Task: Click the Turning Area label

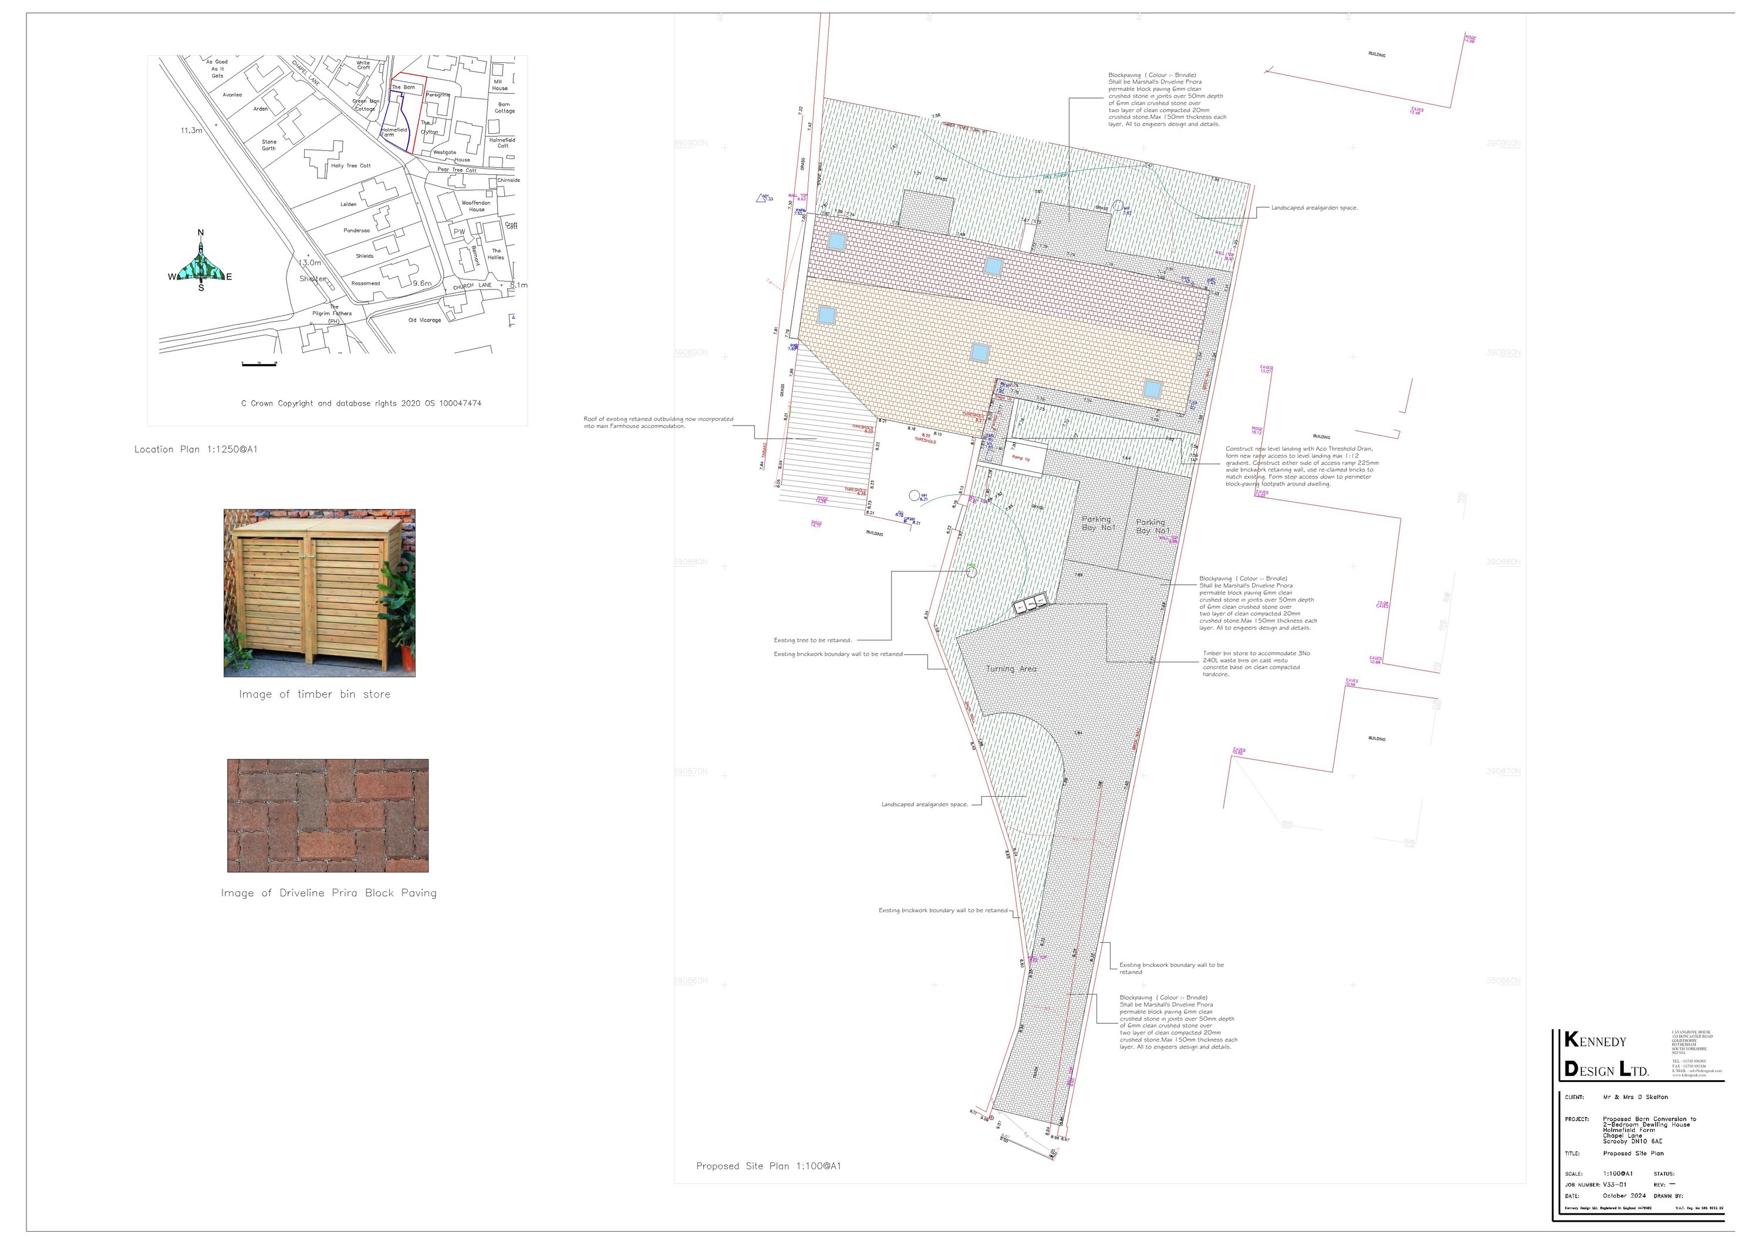Action: click(1011, 669)
